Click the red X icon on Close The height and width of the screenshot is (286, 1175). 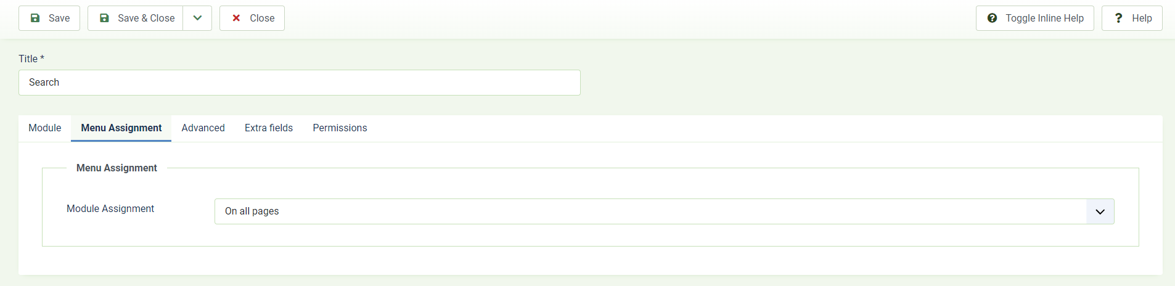pos(236,18)
